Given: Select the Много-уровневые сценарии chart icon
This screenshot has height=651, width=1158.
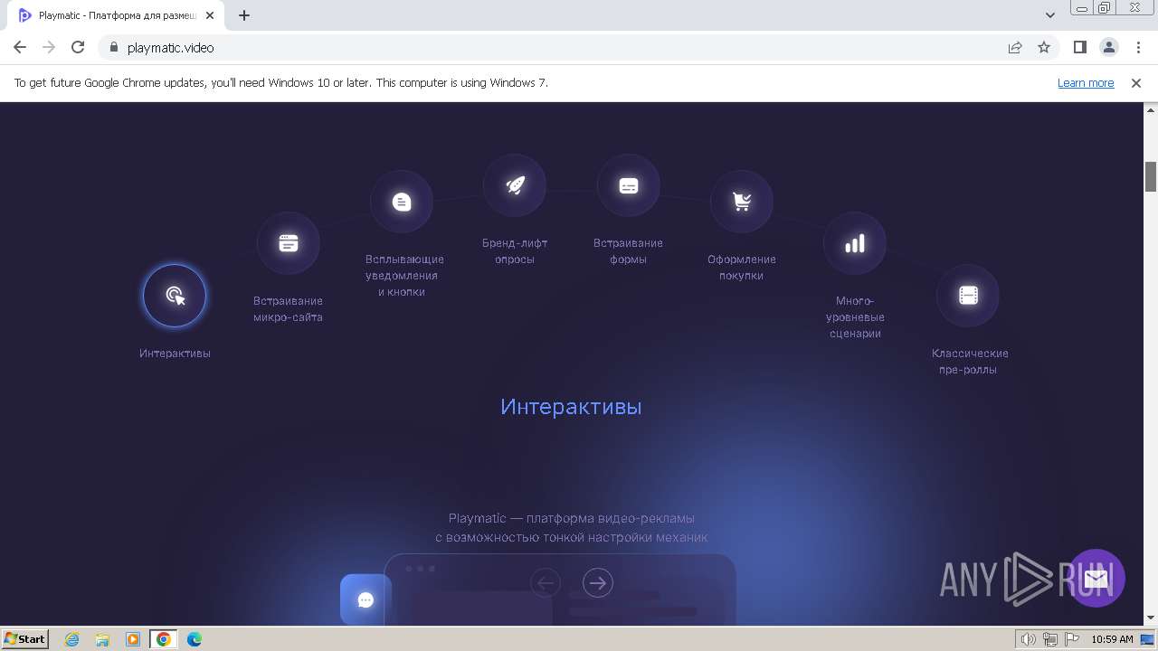Looking at the screenshot, I should 855,243.
